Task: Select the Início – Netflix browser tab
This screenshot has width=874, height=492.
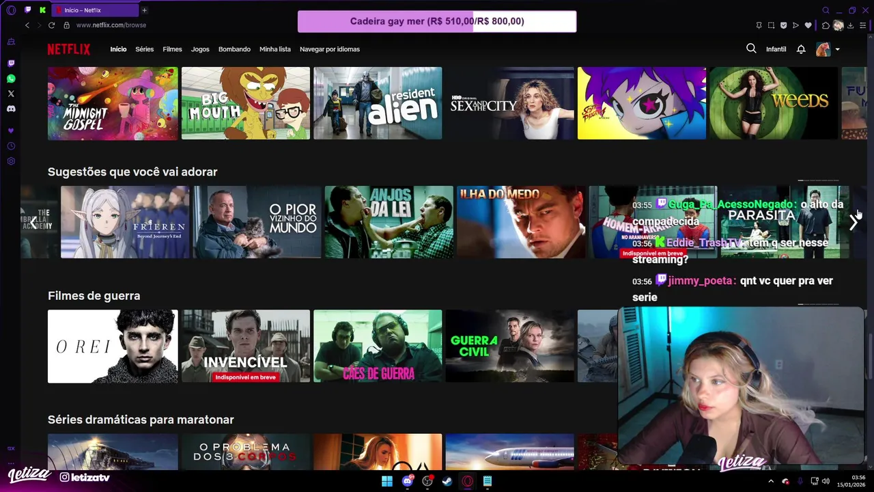Action: (x=96, y=10)
